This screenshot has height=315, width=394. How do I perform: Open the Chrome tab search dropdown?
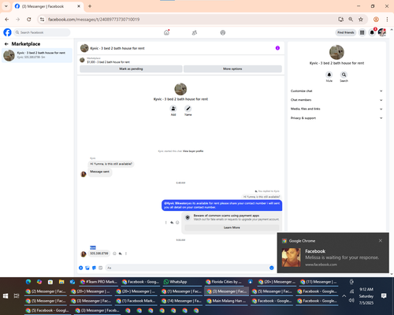click(x=6, y=6)
